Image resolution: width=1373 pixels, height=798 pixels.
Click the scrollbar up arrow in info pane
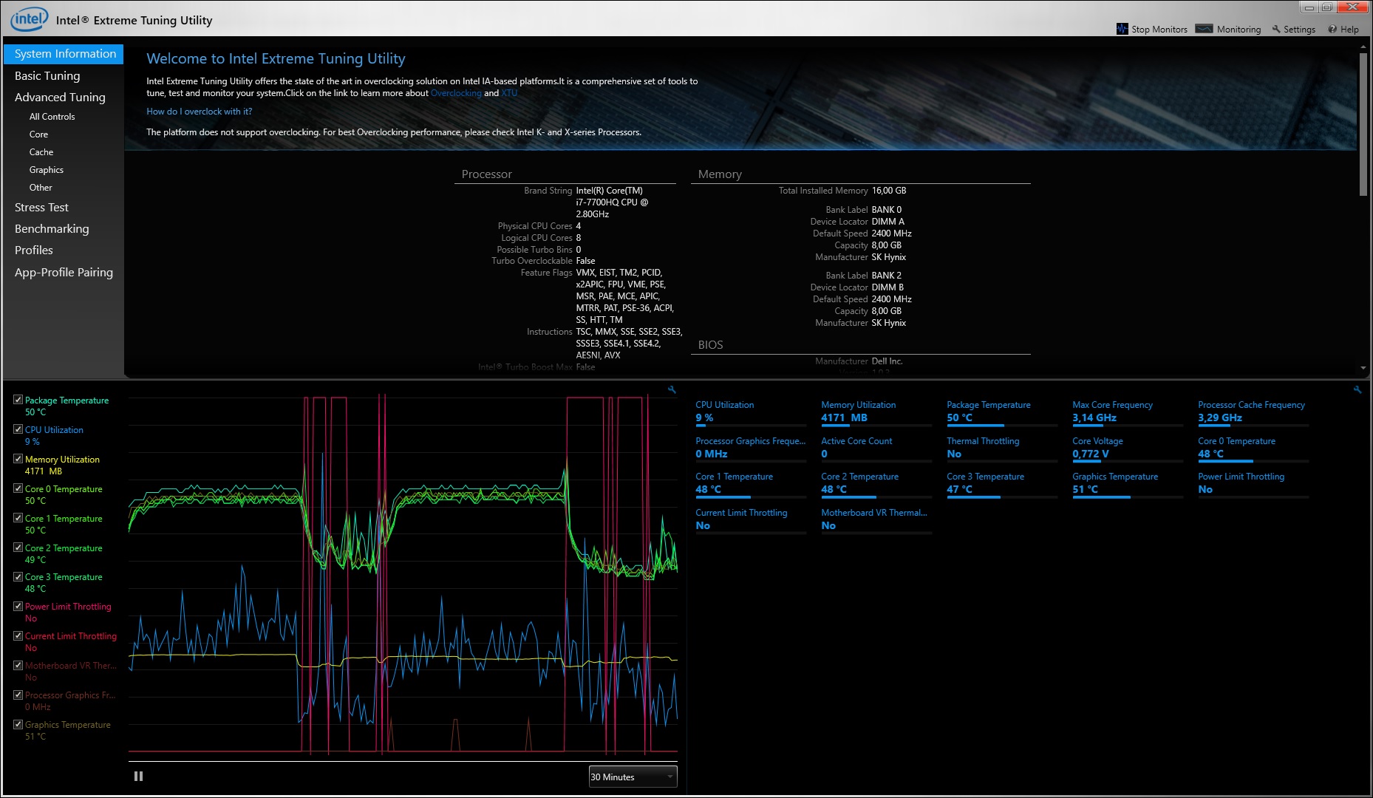click(x=1363, y=47)
